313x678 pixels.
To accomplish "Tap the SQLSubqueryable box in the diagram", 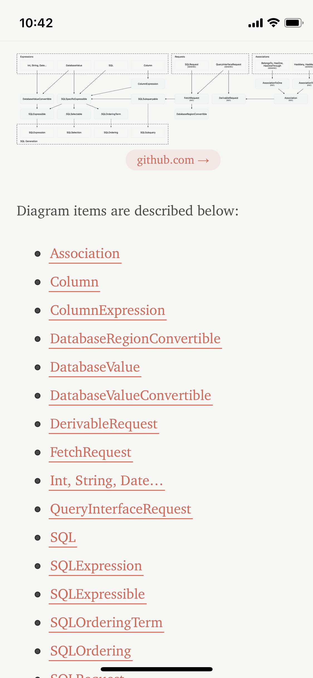I will pyautogui.click(x=148, y=99).
